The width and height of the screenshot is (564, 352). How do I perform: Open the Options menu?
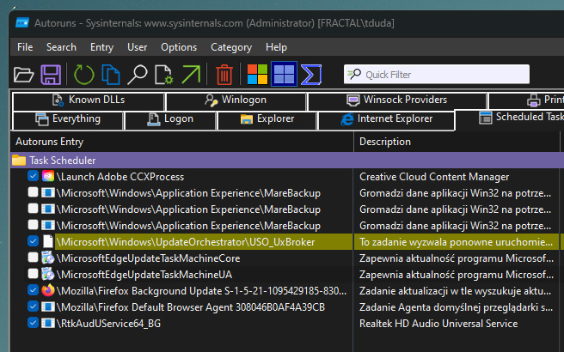pyautogui.click(x=179, y=47)
